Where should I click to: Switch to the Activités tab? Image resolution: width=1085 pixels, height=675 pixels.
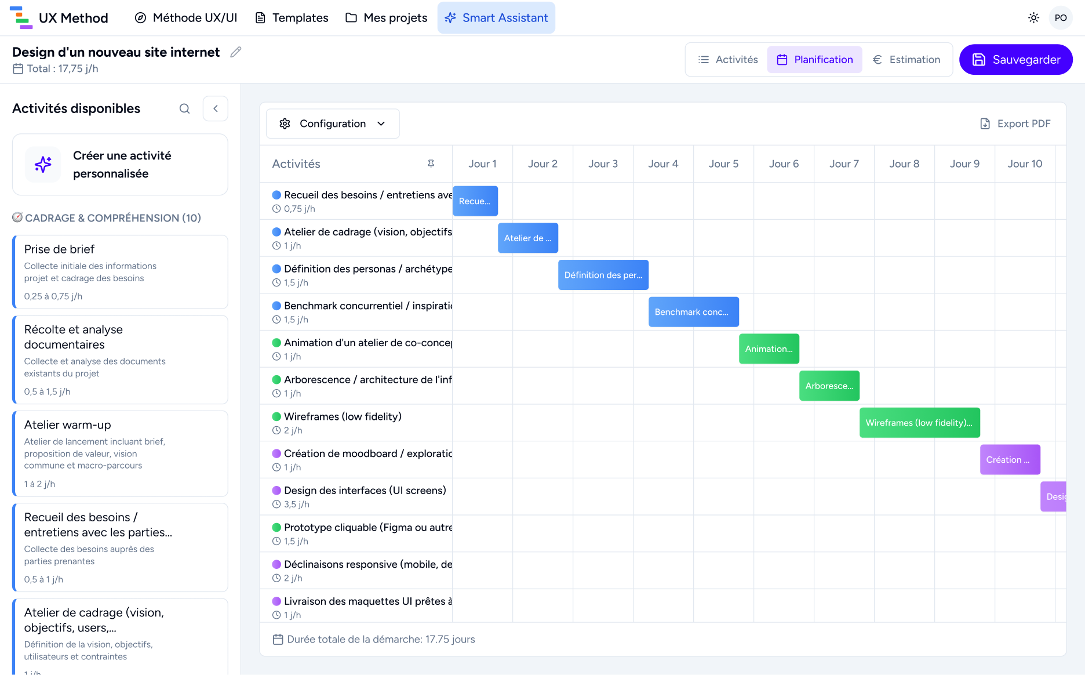click(727, 60)
